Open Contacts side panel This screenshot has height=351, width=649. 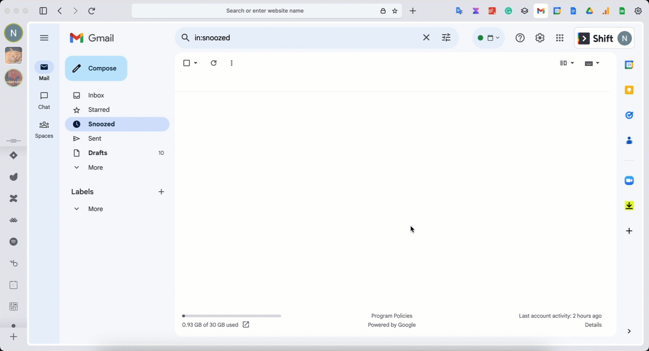[629, 140]
